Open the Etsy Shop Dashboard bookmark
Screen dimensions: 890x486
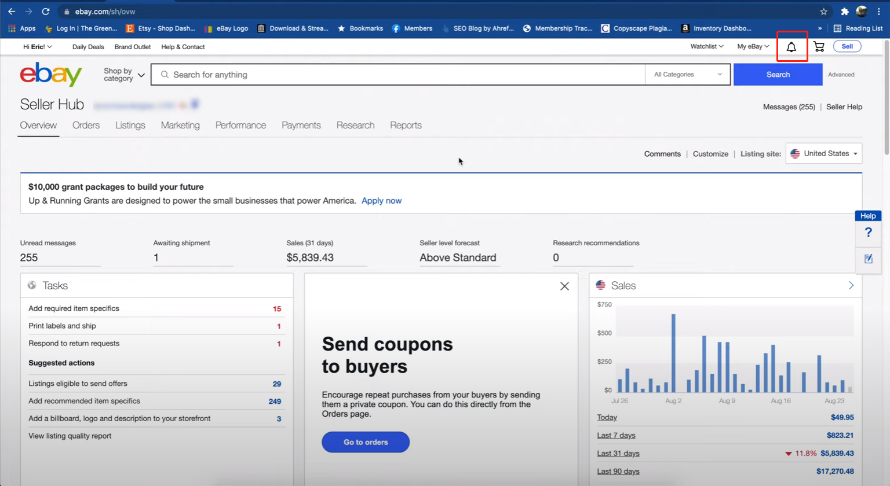tap(161, 28)
